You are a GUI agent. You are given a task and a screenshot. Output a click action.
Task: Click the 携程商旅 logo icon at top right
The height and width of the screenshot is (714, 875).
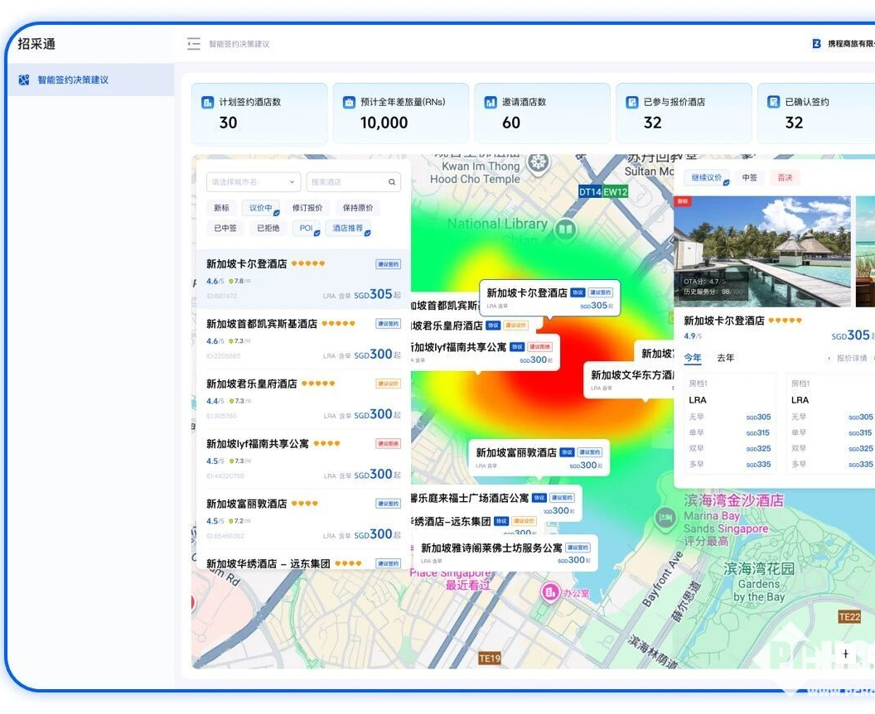point(815,41)
